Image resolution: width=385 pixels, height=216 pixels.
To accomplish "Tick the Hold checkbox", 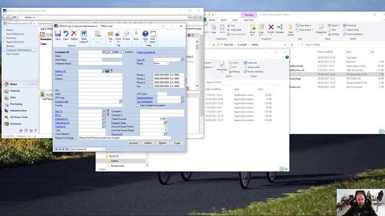I will (111, 52).
